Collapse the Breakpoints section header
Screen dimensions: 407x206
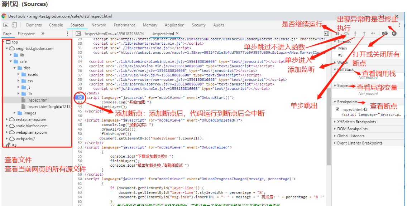tap(368, 102)
